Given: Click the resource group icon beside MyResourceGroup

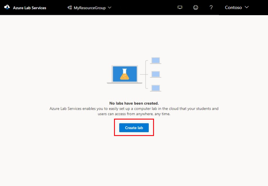Looking at the screenshot, I should pos(69,7).
